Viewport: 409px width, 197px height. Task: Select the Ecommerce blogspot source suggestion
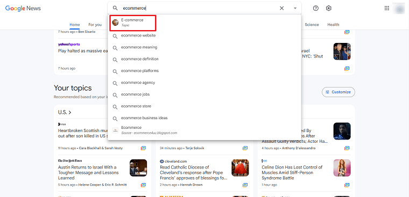pos(204,130)
